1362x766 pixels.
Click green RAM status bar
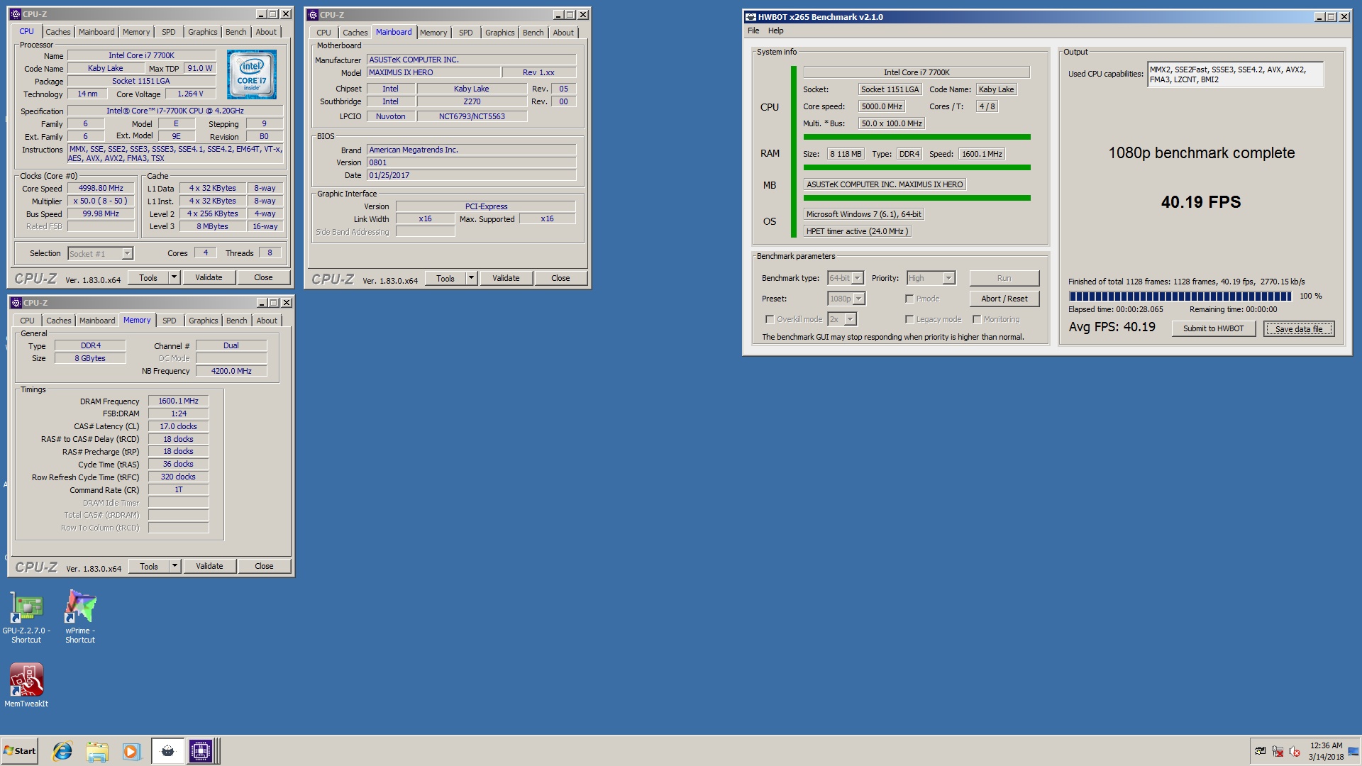tap(917, 167)
